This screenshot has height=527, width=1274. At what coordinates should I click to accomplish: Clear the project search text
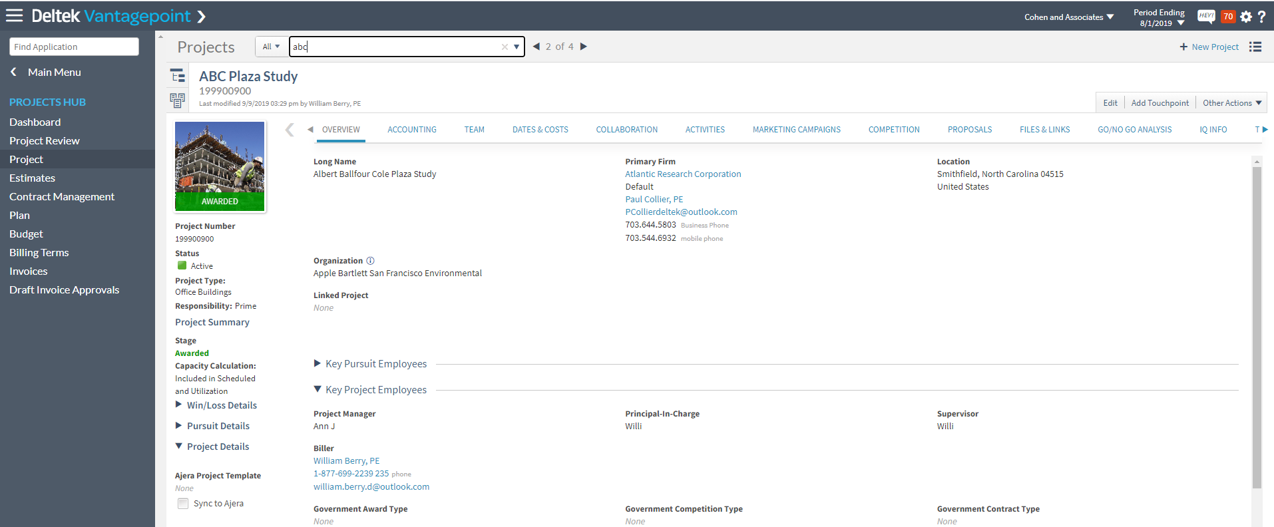[505, 47]
